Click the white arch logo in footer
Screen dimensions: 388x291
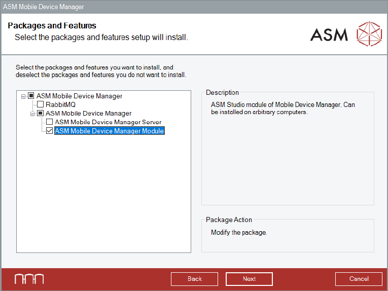pos(29,279)
